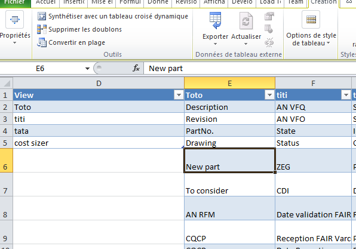Open the View column filter dropdown
The width and height of the screenshot is (356, 249).
pyautogui.click(x=179, y=95)
